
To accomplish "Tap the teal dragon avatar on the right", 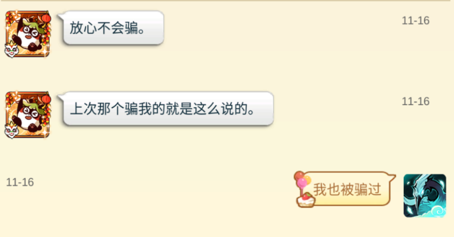I will click(x=425, y=196).
